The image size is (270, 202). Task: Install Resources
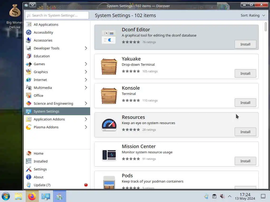[245, 132]
